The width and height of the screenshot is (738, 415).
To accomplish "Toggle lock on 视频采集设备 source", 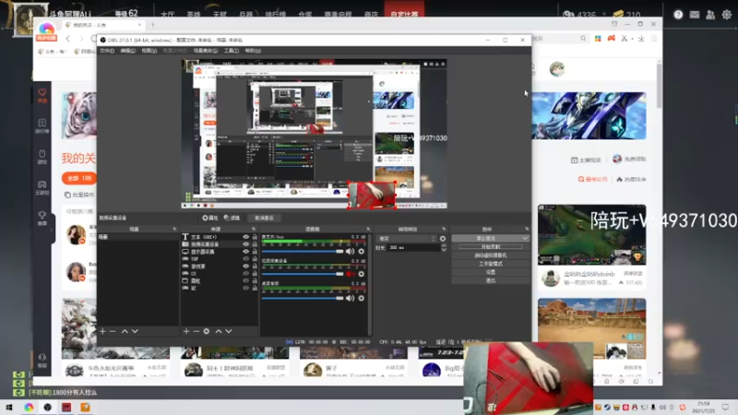I will coord(255,244).
